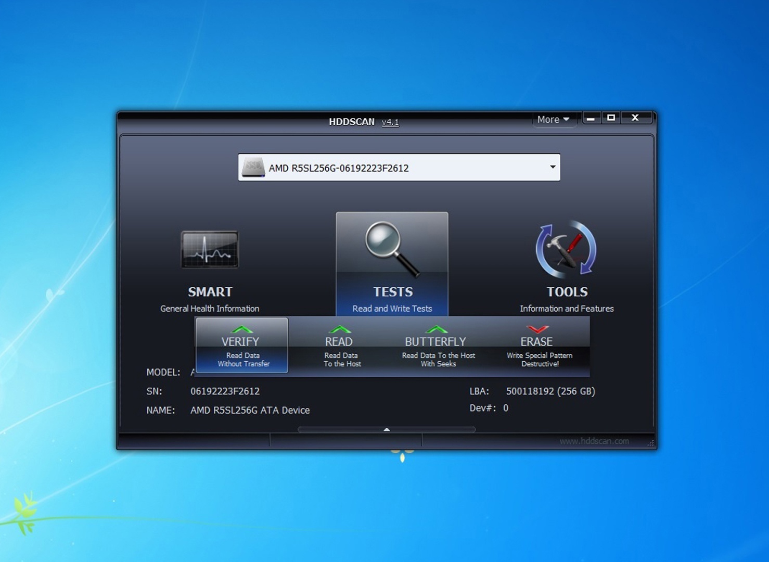The height and width of the screenshot is (562, 769).
Task: Click the green arrow above VERIFY
Action: click(241, 329)
